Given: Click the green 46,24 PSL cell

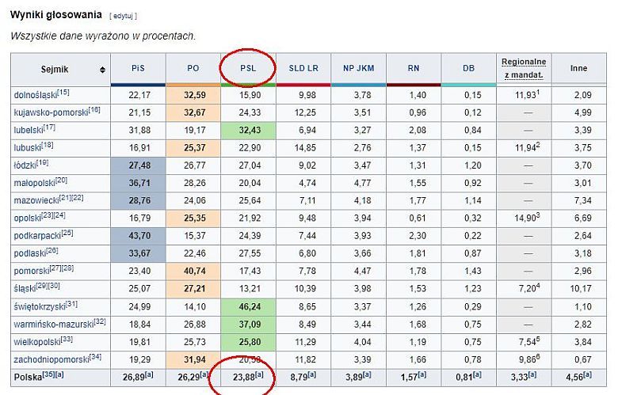Looking at the screenshot, I should point(248,306).
